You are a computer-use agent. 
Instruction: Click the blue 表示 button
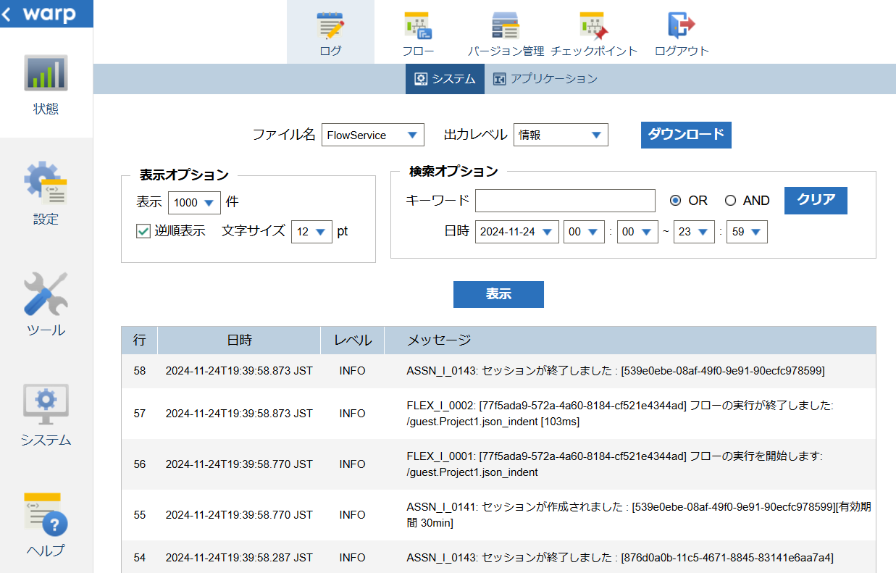(x=498, y=294)
